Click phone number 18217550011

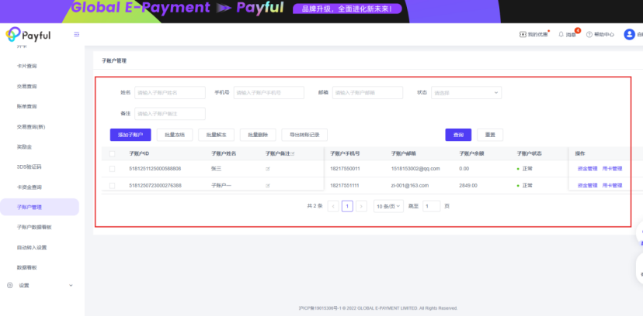[345, 168]
